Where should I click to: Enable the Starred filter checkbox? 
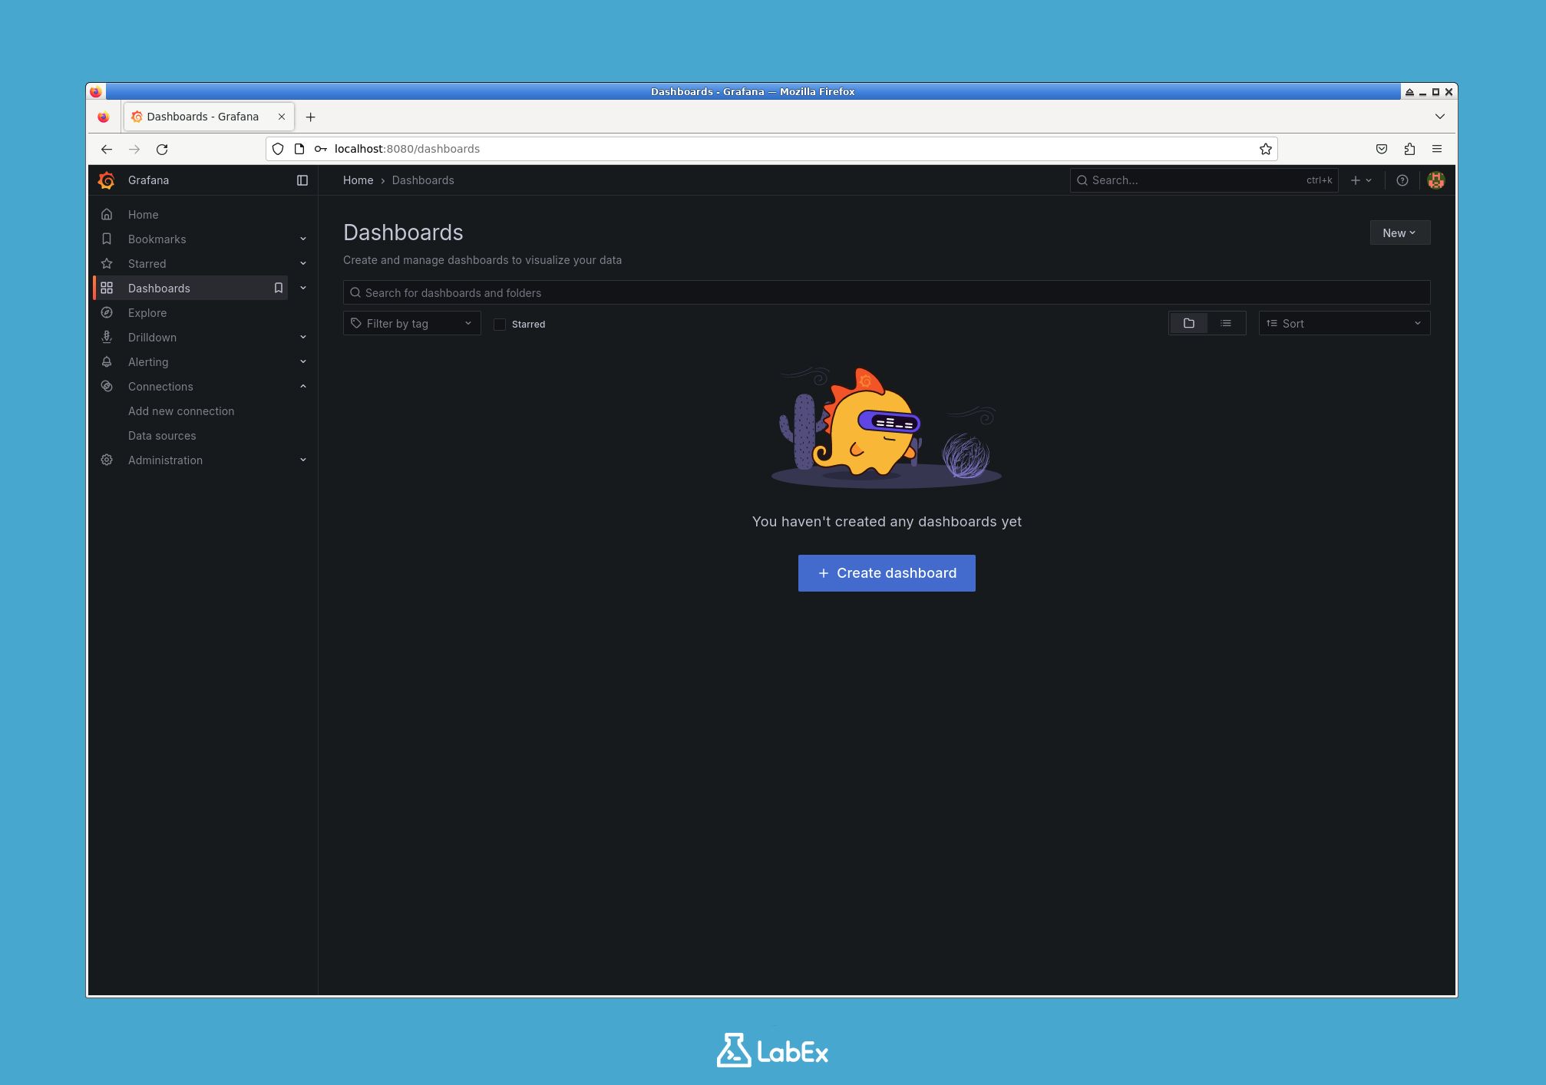[x=500, y=324]
